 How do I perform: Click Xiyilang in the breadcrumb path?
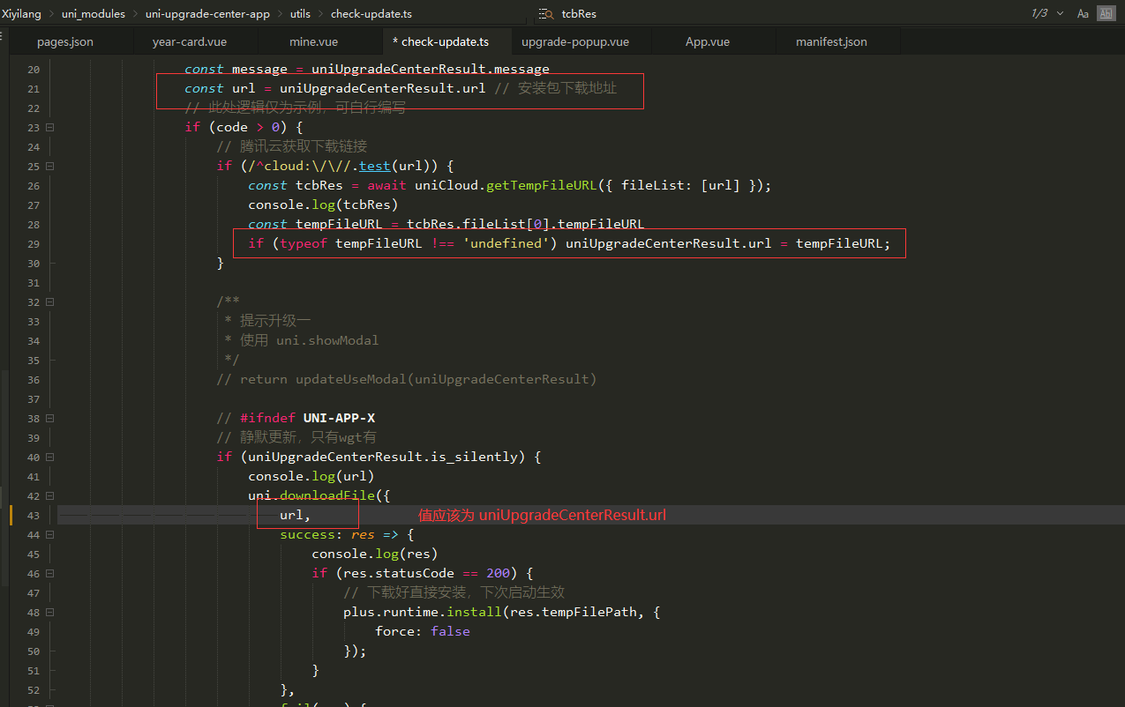(21, 14)
